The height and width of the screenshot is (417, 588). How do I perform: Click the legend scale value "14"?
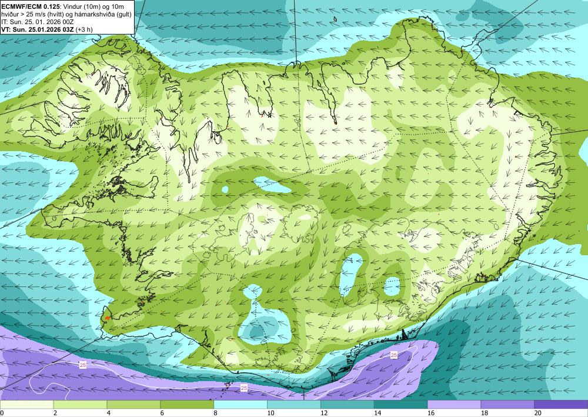tap(377, 413)
